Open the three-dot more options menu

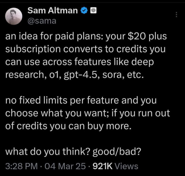click(x=176, y=14)
